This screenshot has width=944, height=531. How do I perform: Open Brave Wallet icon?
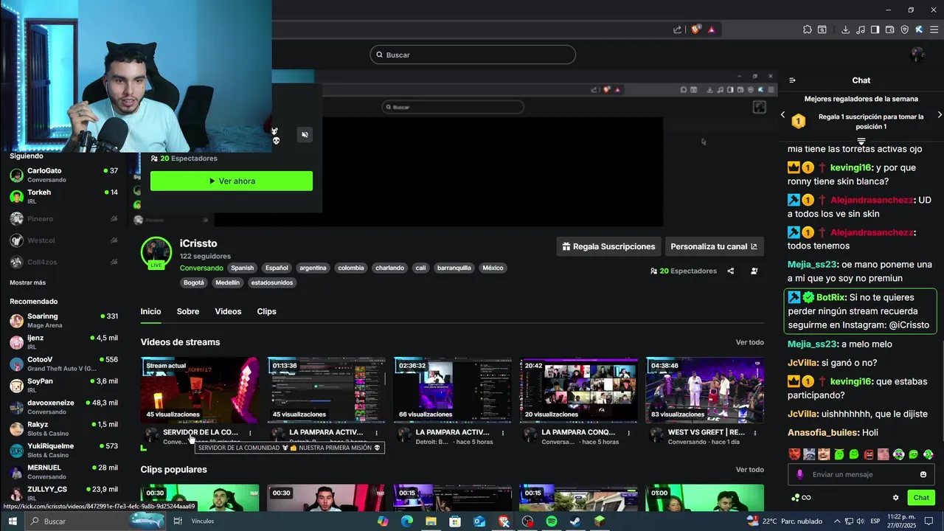click(889, 29)
